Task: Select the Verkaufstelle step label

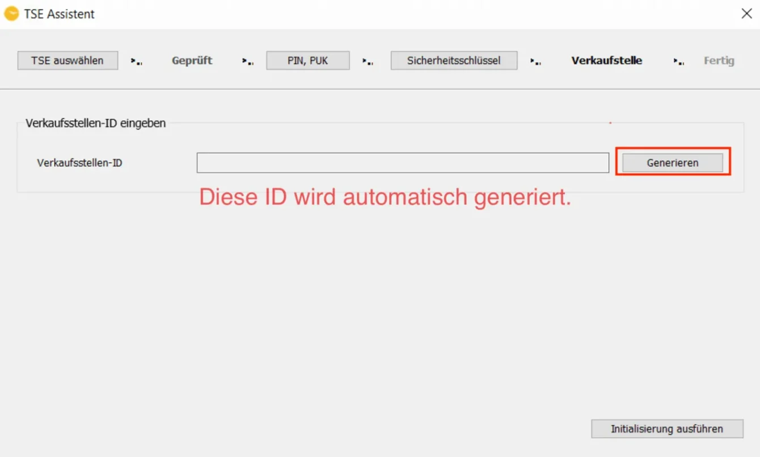Action: pos(607,61)
